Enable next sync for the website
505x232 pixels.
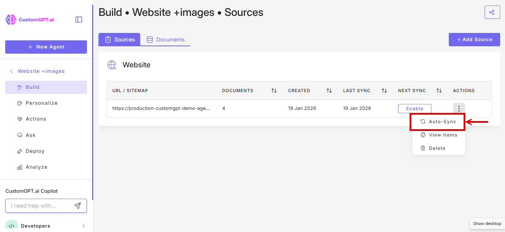[x=415, y=109]
